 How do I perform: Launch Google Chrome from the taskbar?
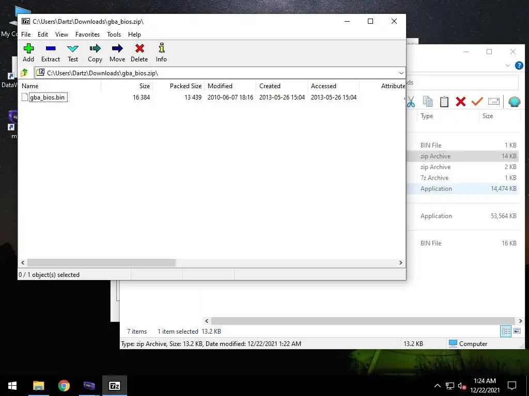64,386
